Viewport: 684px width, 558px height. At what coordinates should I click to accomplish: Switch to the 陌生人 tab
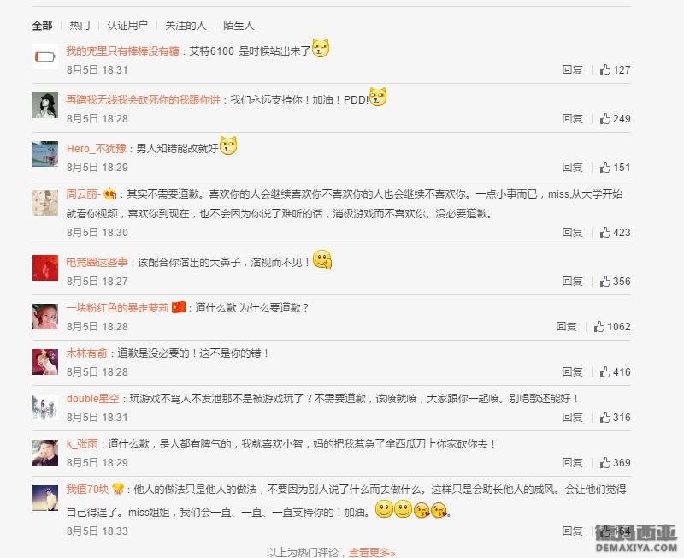(239, 26)
